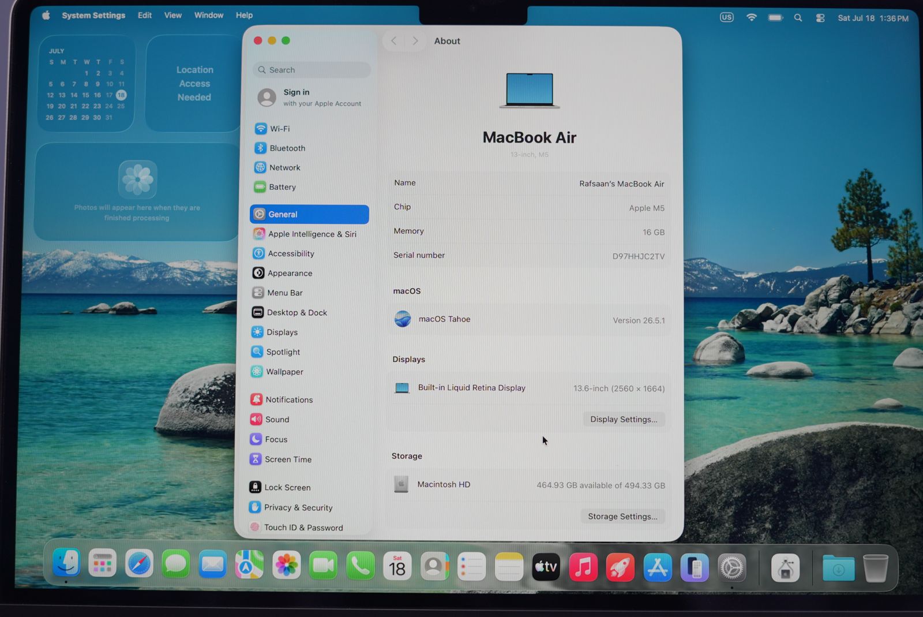
Task: Click the macOS Tahoe row
Action: [x=529, y=319]
